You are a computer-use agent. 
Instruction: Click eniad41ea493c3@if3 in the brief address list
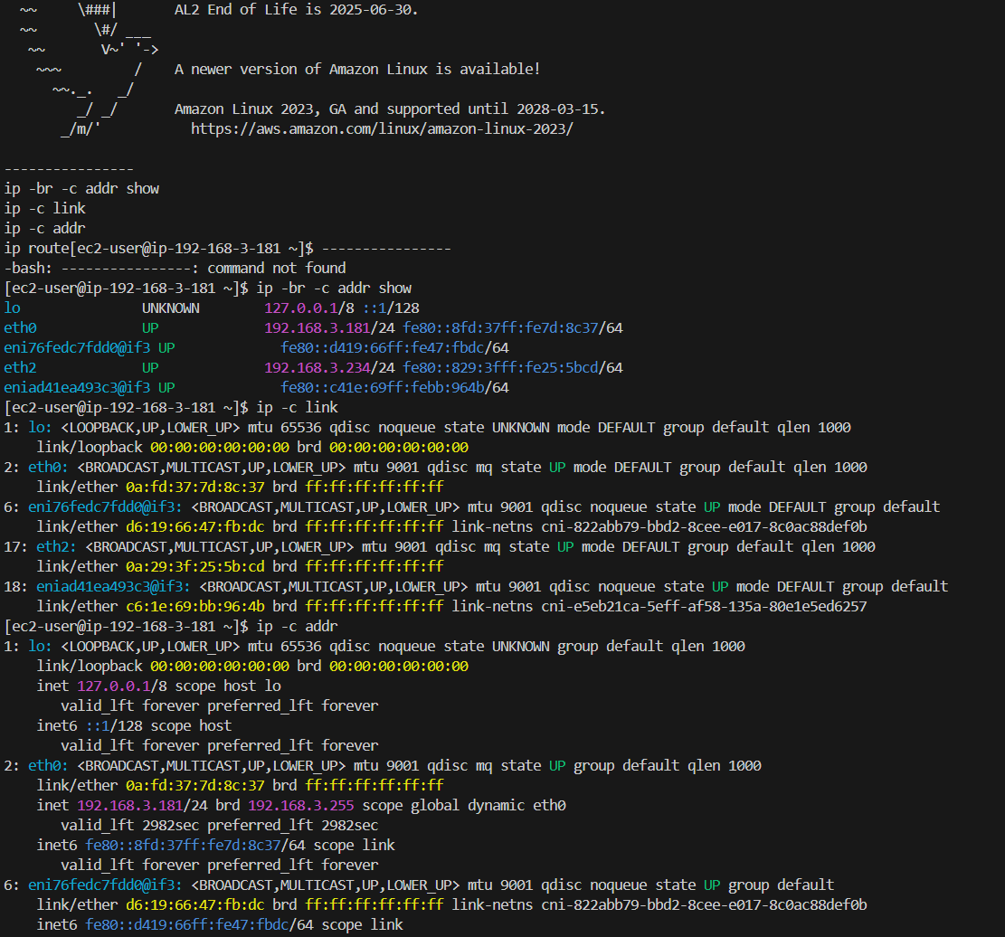(x=77, y=387)
